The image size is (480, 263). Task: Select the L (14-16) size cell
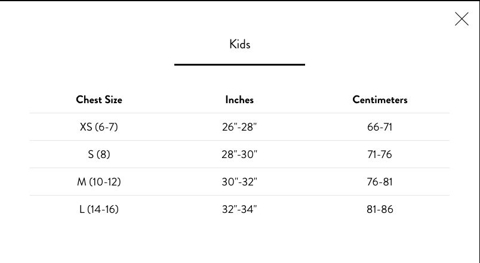point(99,209)
